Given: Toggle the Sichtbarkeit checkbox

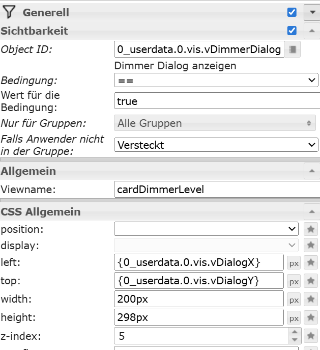Looking at the screenshot, I should click(x=292, y=31).
